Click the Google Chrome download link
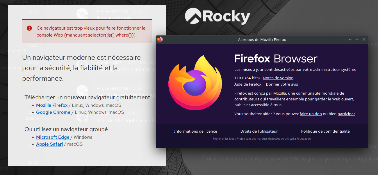The image size is (378, 175). coord(53,112)
